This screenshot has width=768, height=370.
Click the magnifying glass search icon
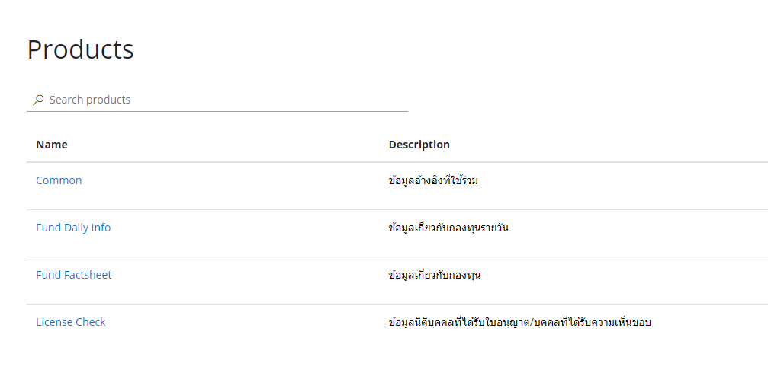coord(38,100)
